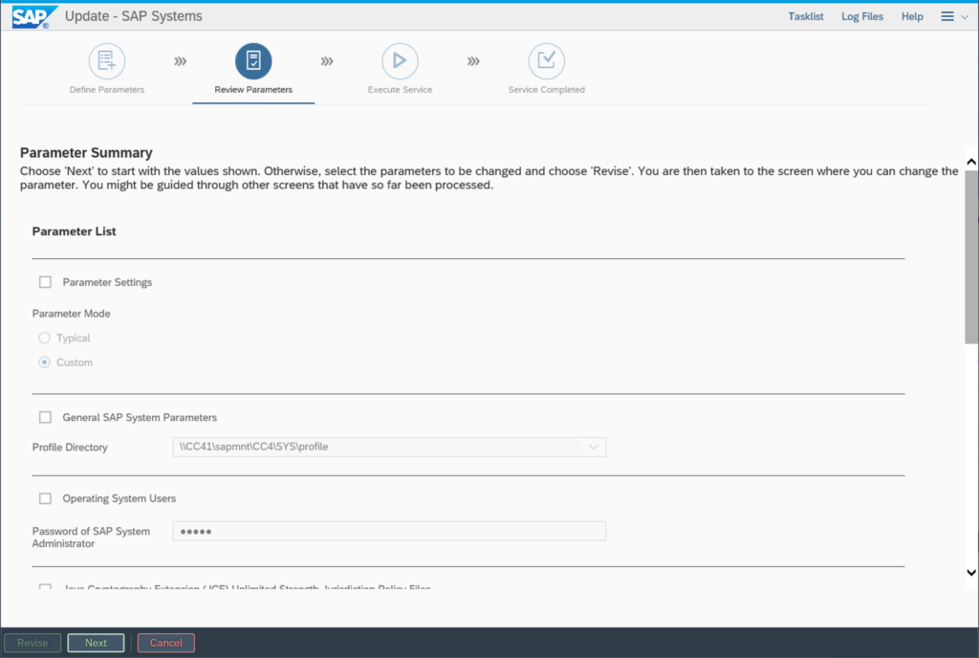Select the Execute Service play icon
The width and height of the screenshot is (979, 658).
[x=400, y=60]
